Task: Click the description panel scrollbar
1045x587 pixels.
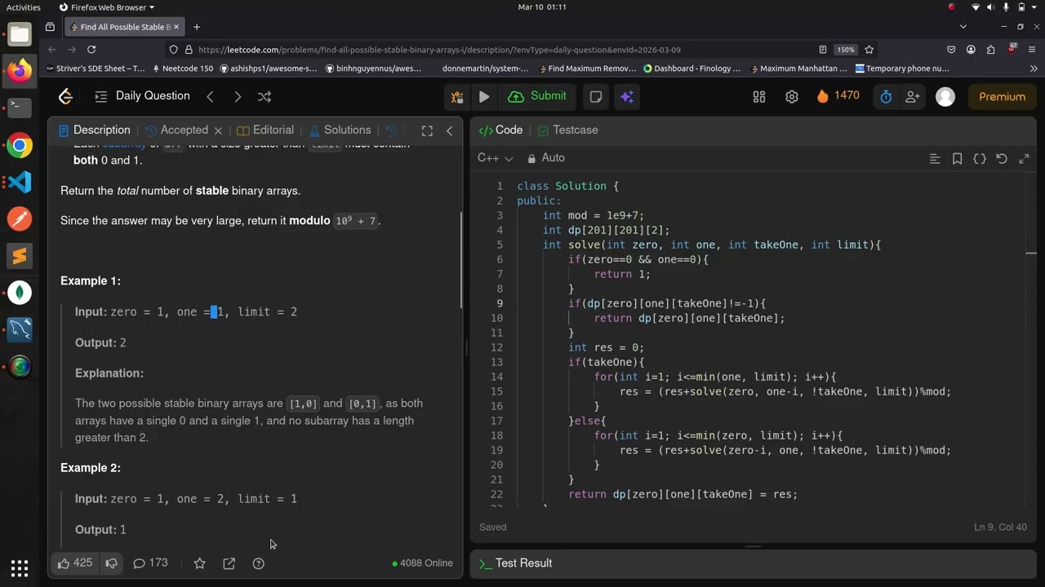Action: (x=461, y=261)
